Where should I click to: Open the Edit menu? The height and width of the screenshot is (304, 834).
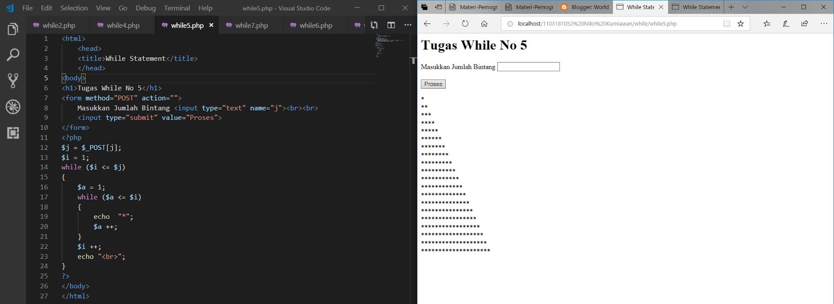click(x=46, y=8)
